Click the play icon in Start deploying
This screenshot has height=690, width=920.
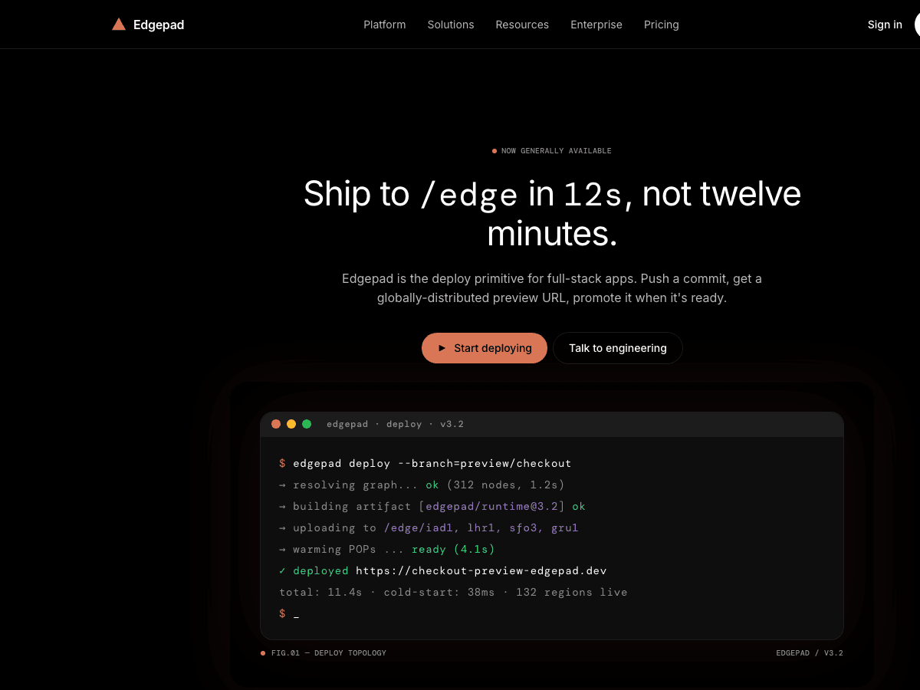[442, 348]
